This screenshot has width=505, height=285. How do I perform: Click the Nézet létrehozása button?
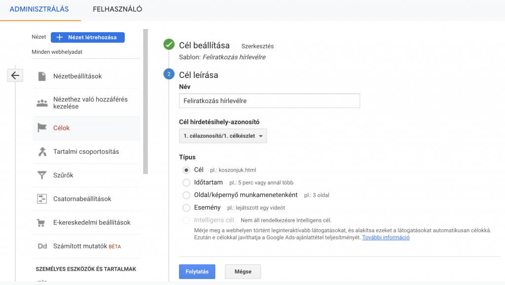88,37
